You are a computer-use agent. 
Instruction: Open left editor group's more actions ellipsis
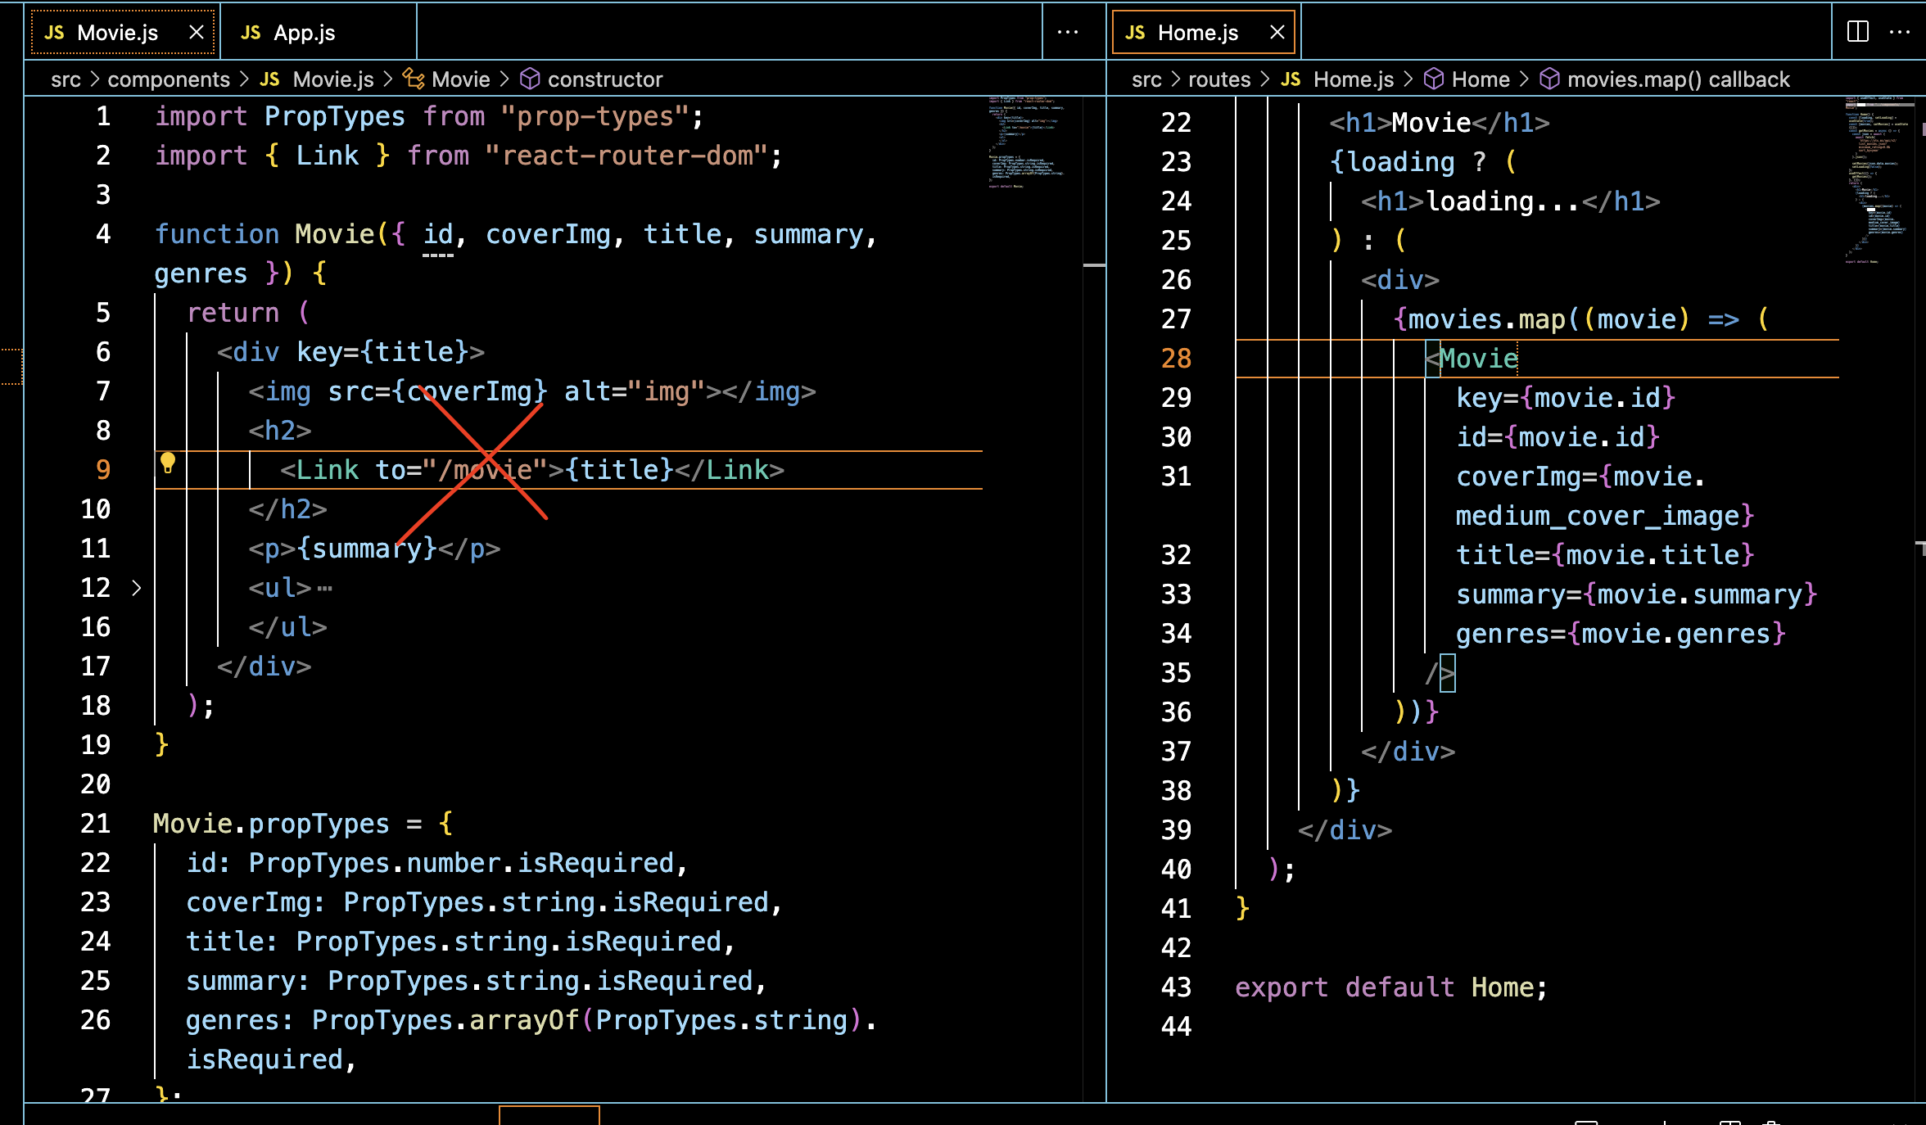click(1067, 32)
